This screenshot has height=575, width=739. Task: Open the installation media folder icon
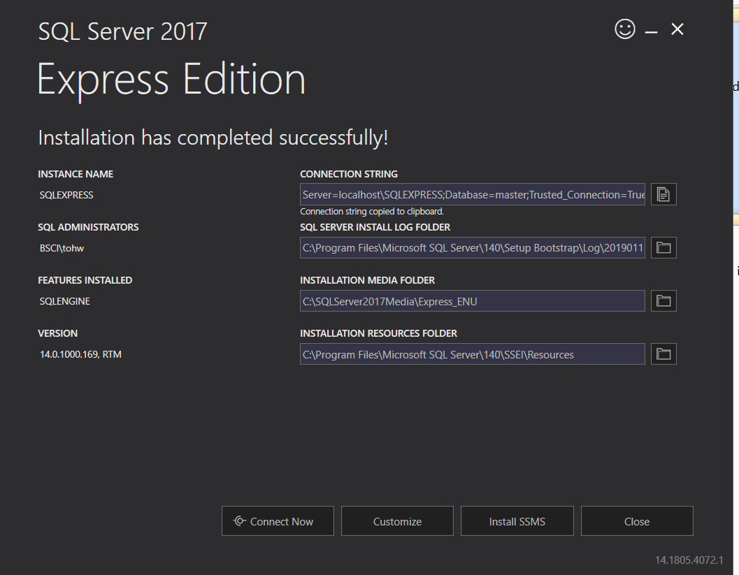(x=663, y=301)
